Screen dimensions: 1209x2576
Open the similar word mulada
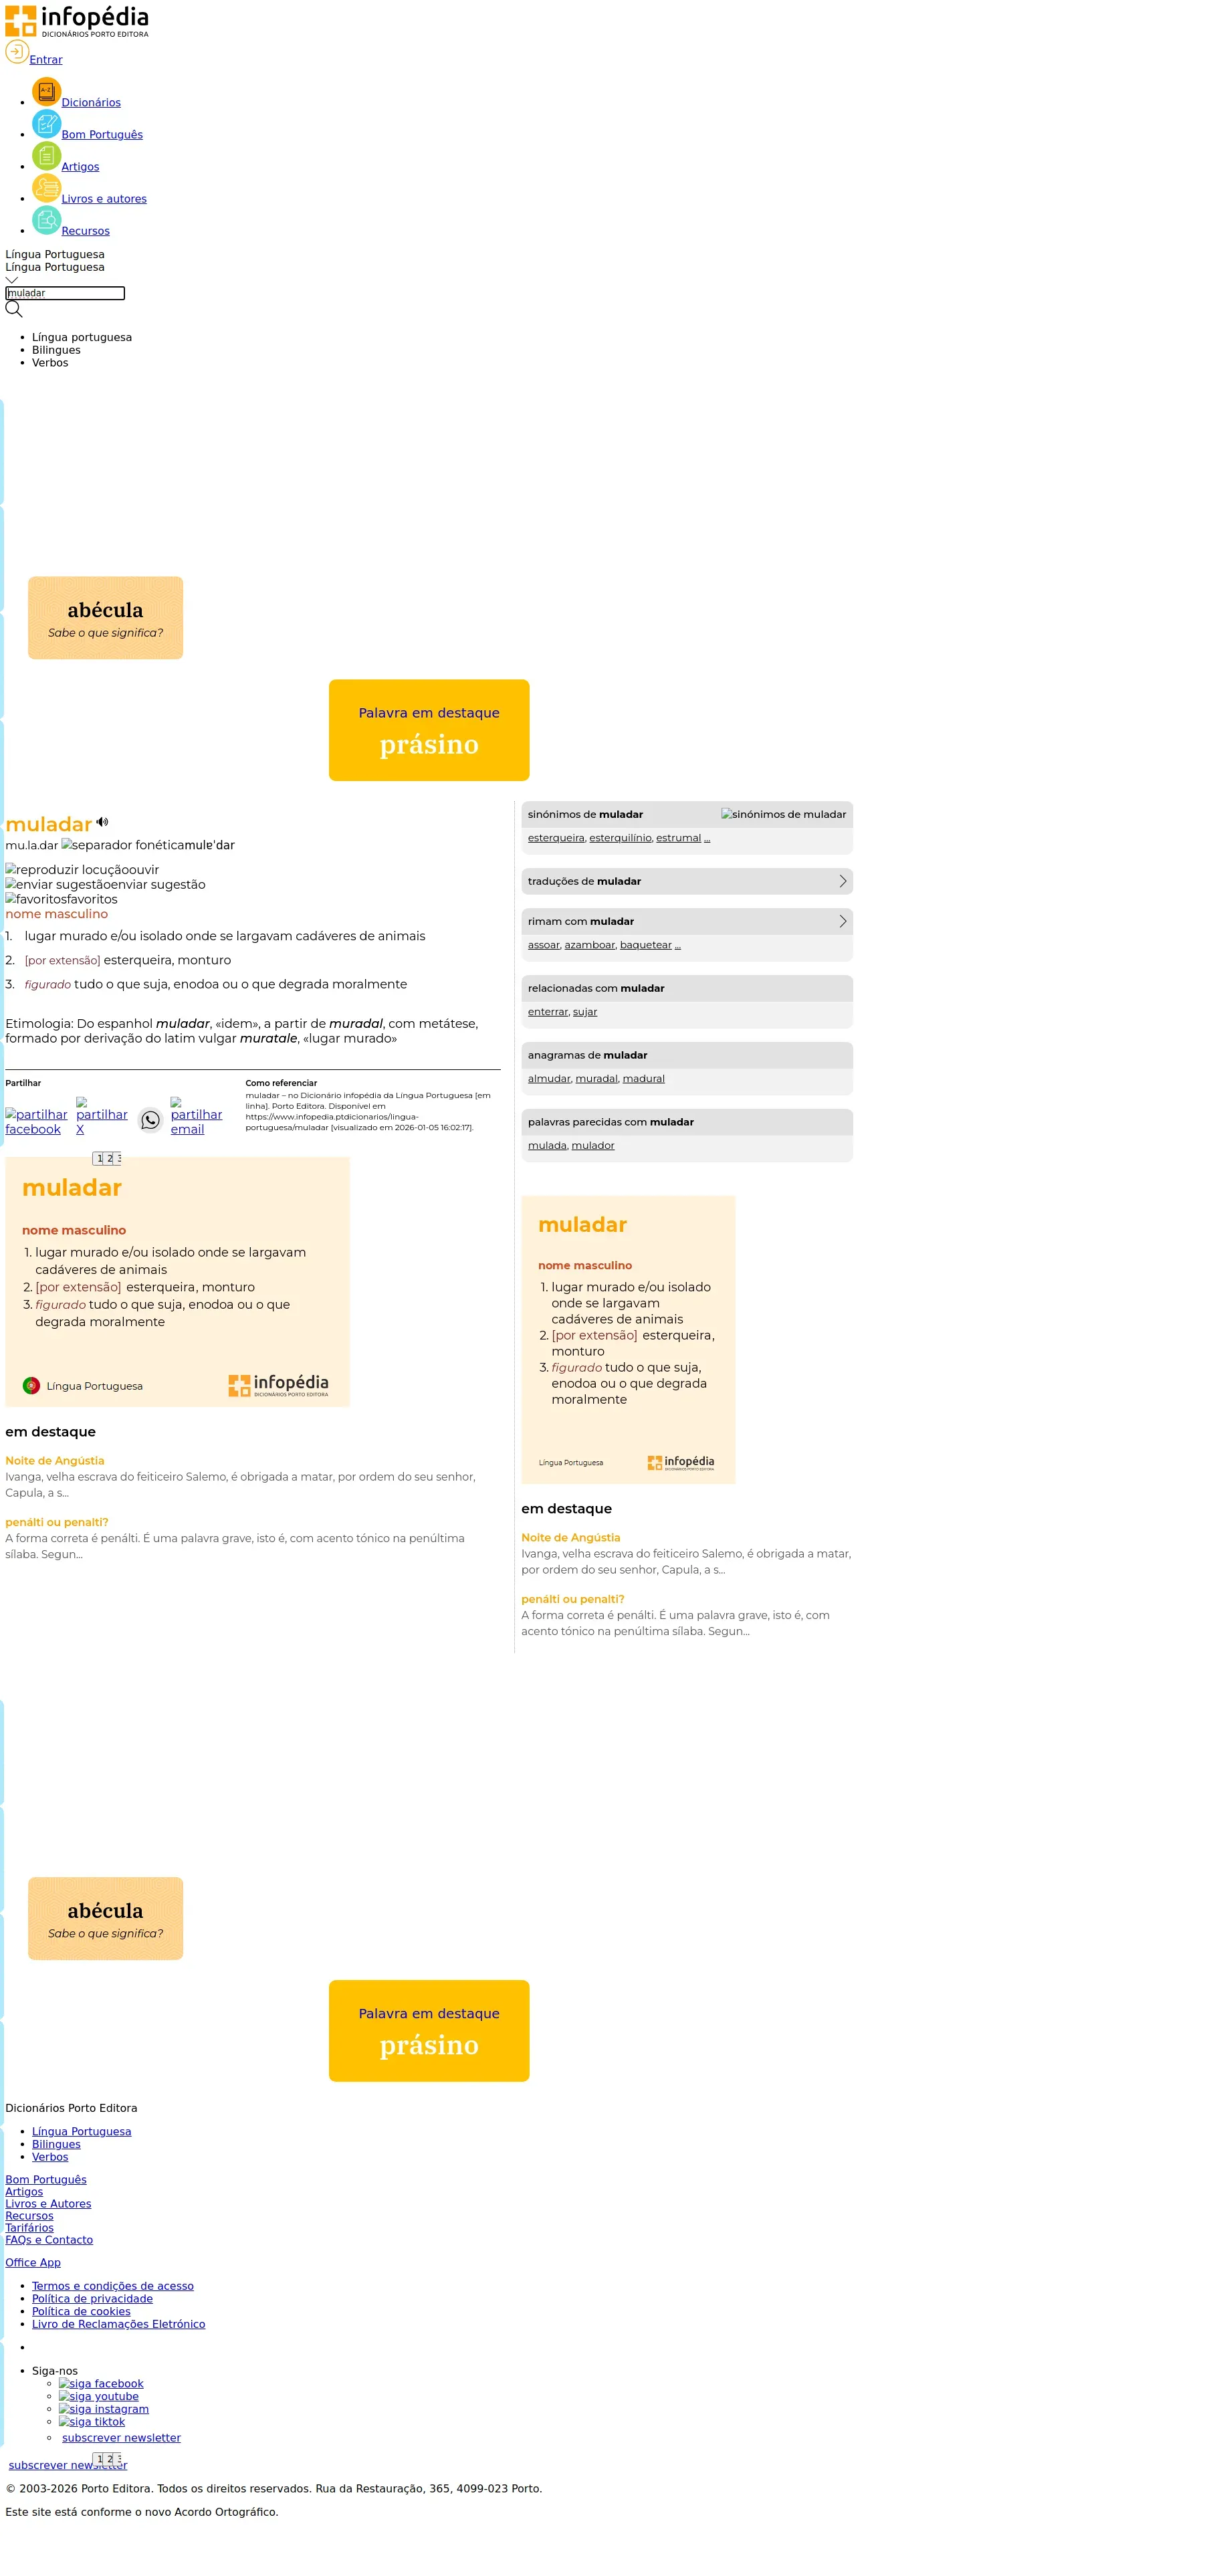coord(547,1146)
